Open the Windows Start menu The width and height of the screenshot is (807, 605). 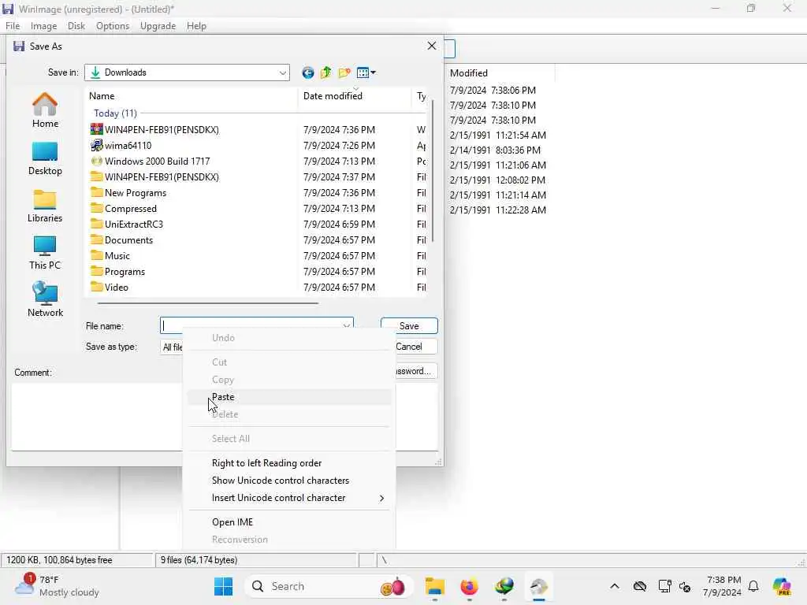point(223,586)
